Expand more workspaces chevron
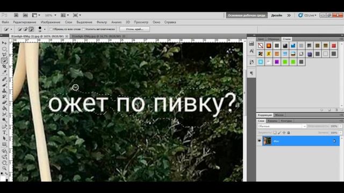This screenshot has width=344, height=193. (289, 16)
